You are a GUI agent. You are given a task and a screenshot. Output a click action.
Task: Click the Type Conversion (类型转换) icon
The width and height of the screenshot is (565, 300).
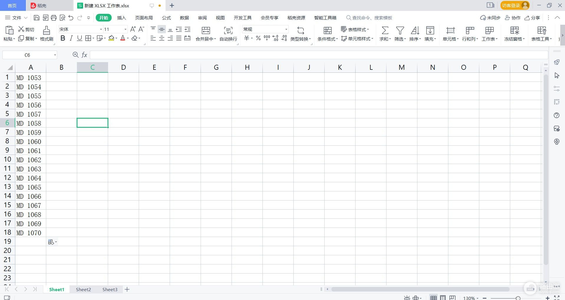coord(300,30)
